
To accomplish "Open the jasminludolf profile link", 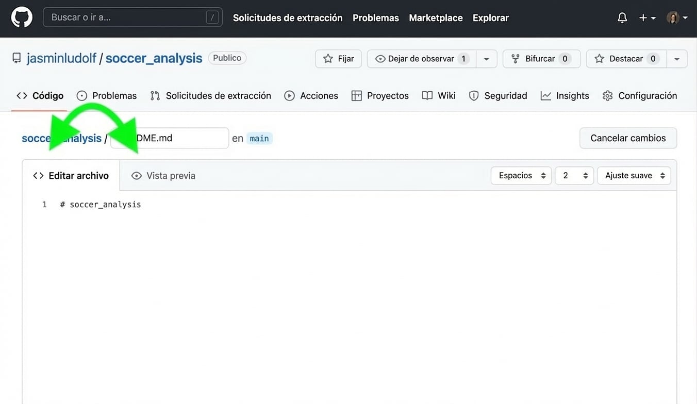I will [61, 58].
